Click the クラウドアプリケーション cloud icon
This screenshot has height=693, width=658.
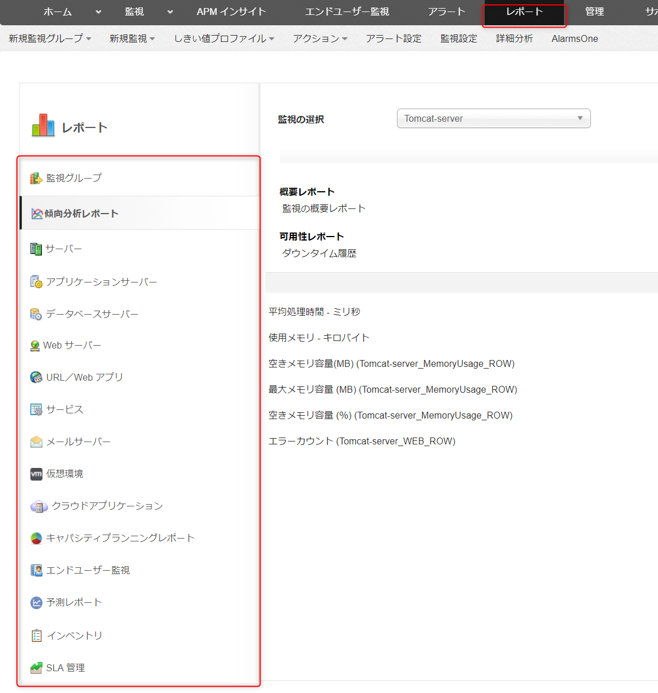click(38, 506)
